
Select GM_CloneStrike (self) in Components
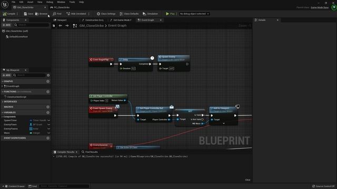15,31
